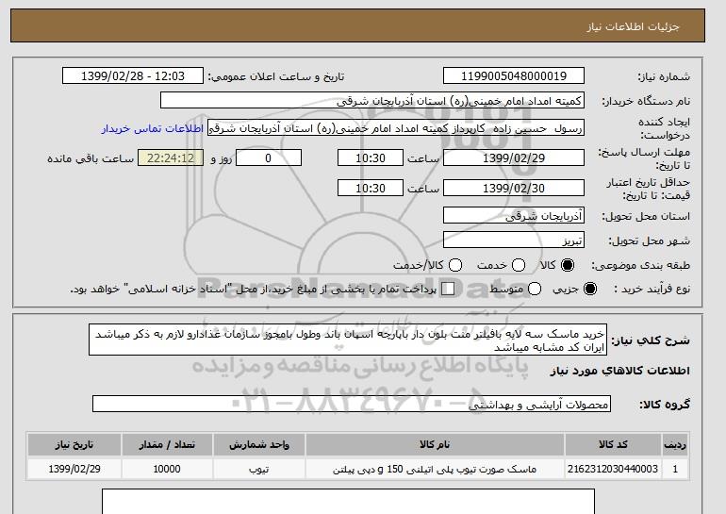
Task: Click the price validity date 1399/02/30
Action: coord(514,188)
